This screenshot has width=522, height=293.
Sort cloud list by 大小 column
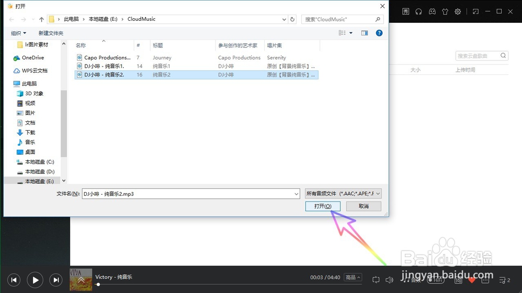pos(415,70)
